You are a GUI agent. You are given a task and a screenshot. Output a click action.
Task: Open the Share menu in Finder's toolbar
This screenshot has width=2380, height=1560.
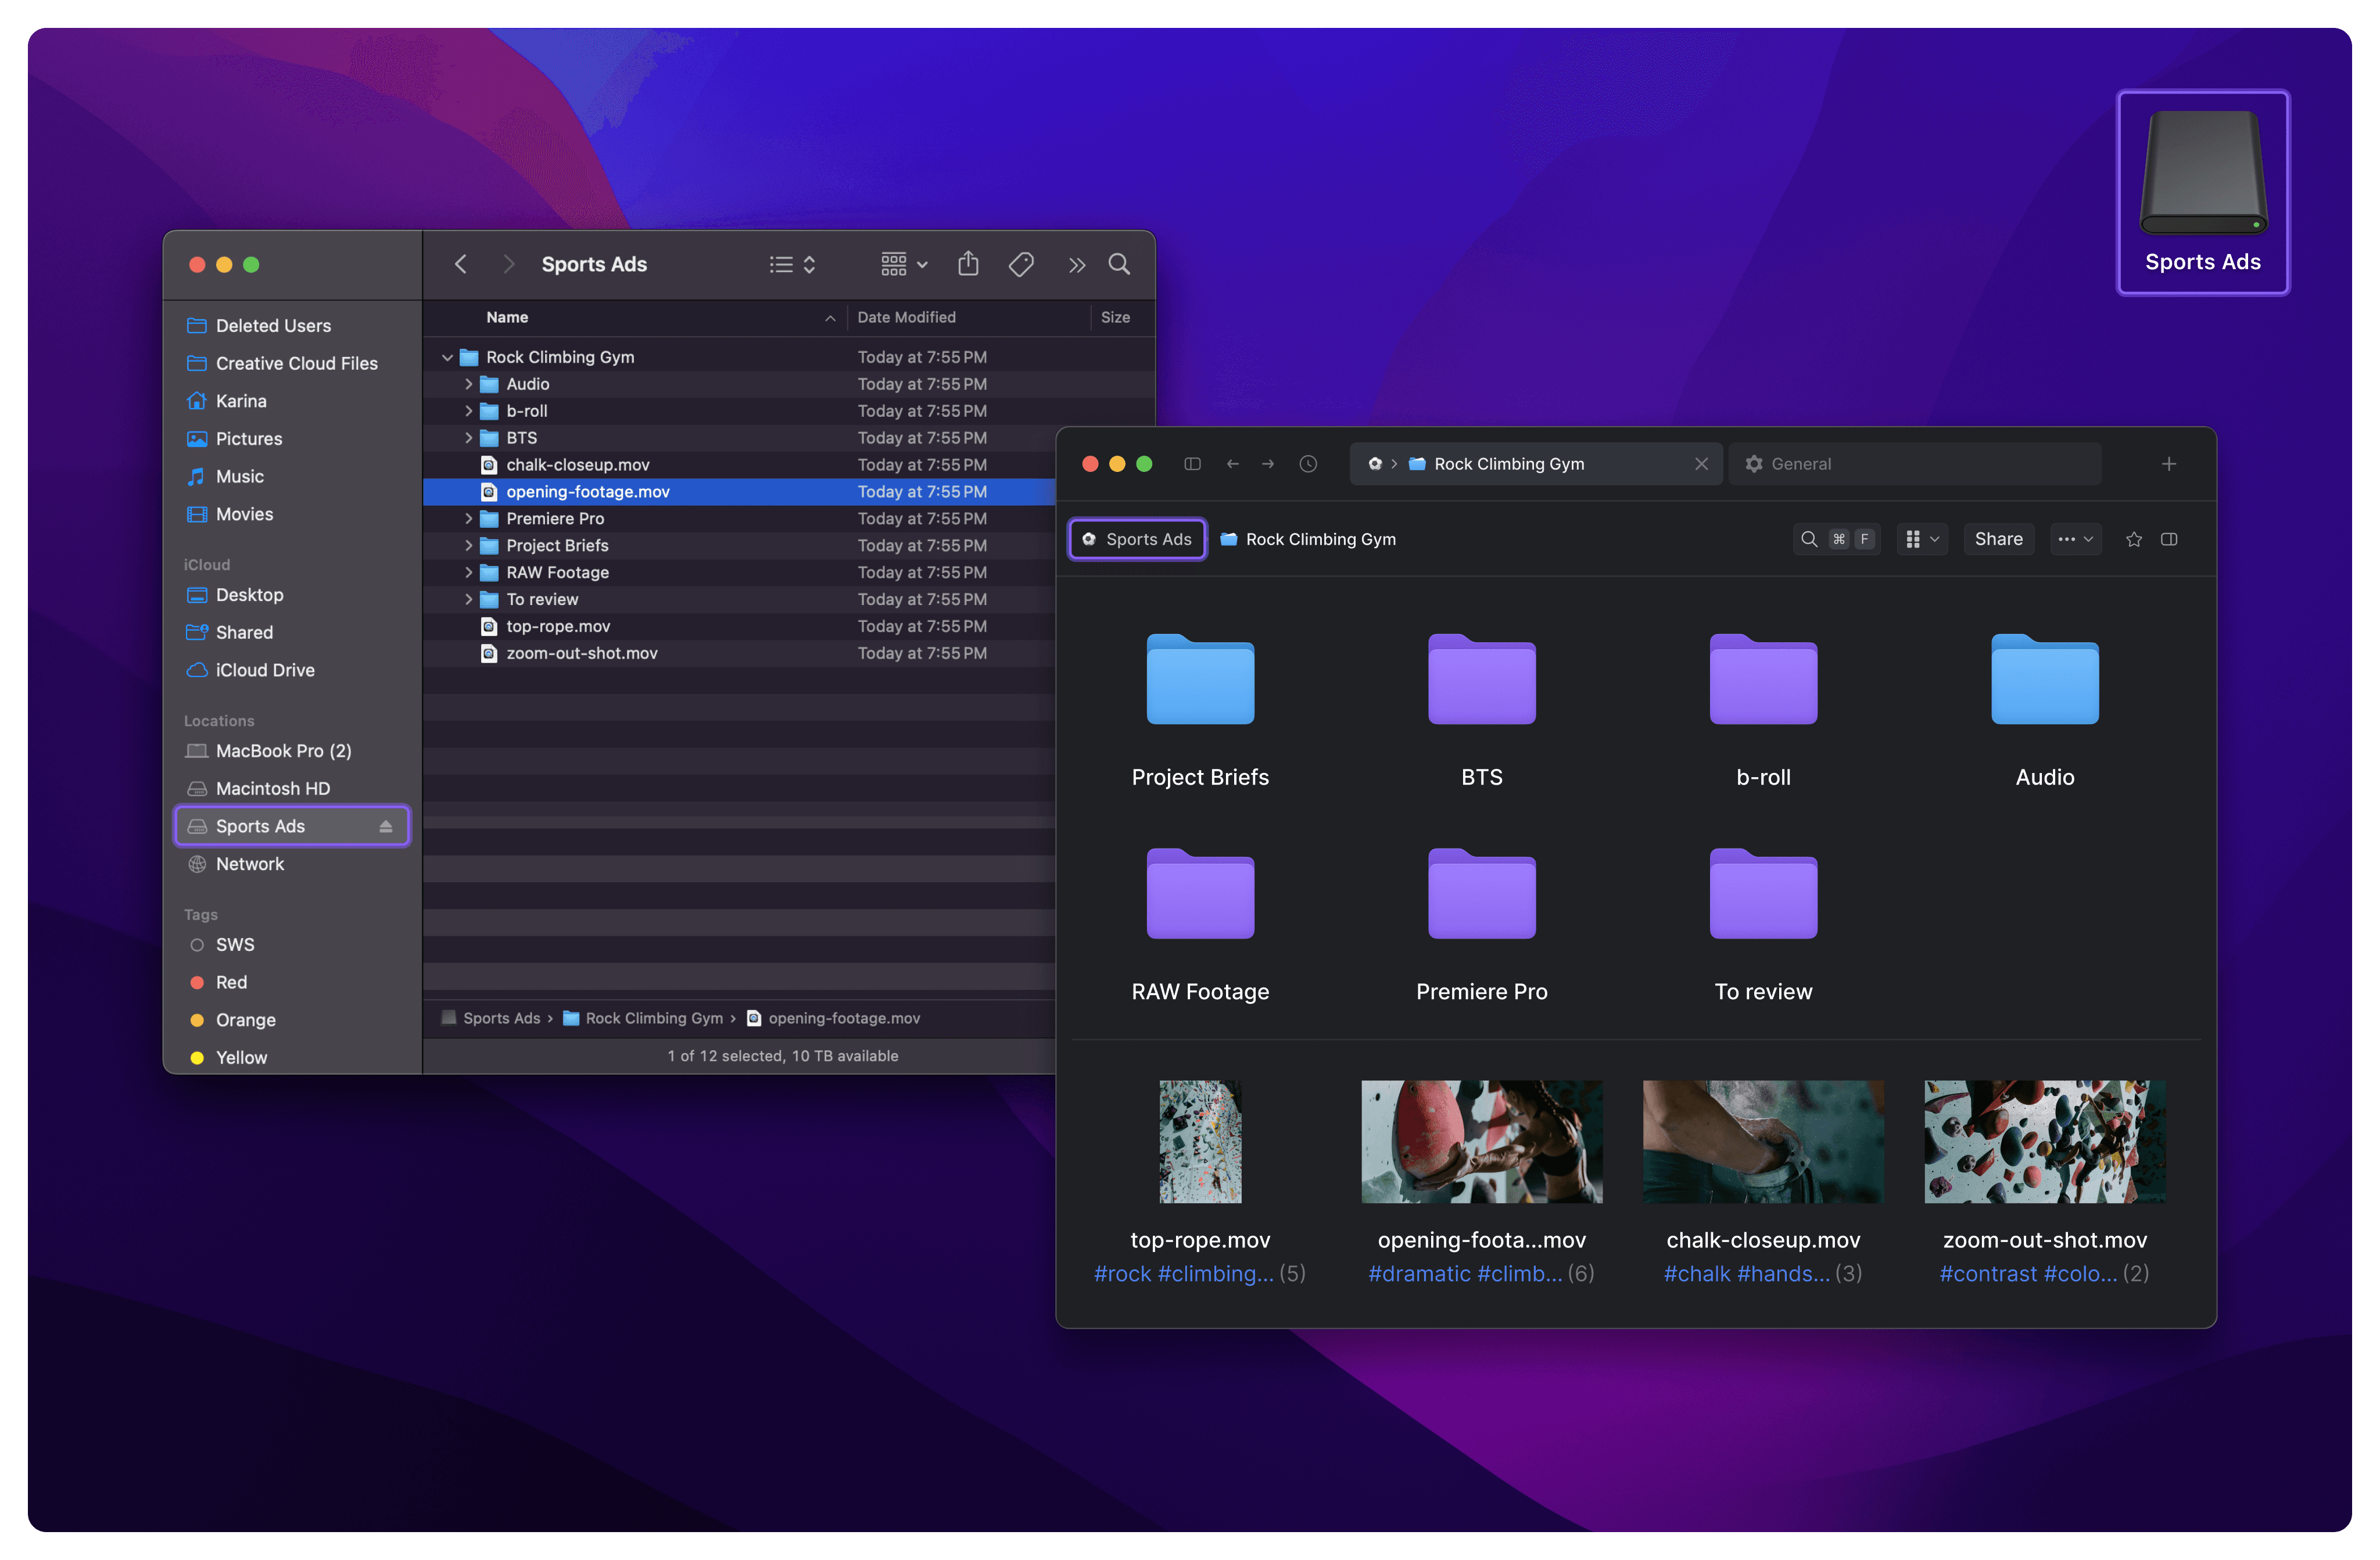pos(968,264)
